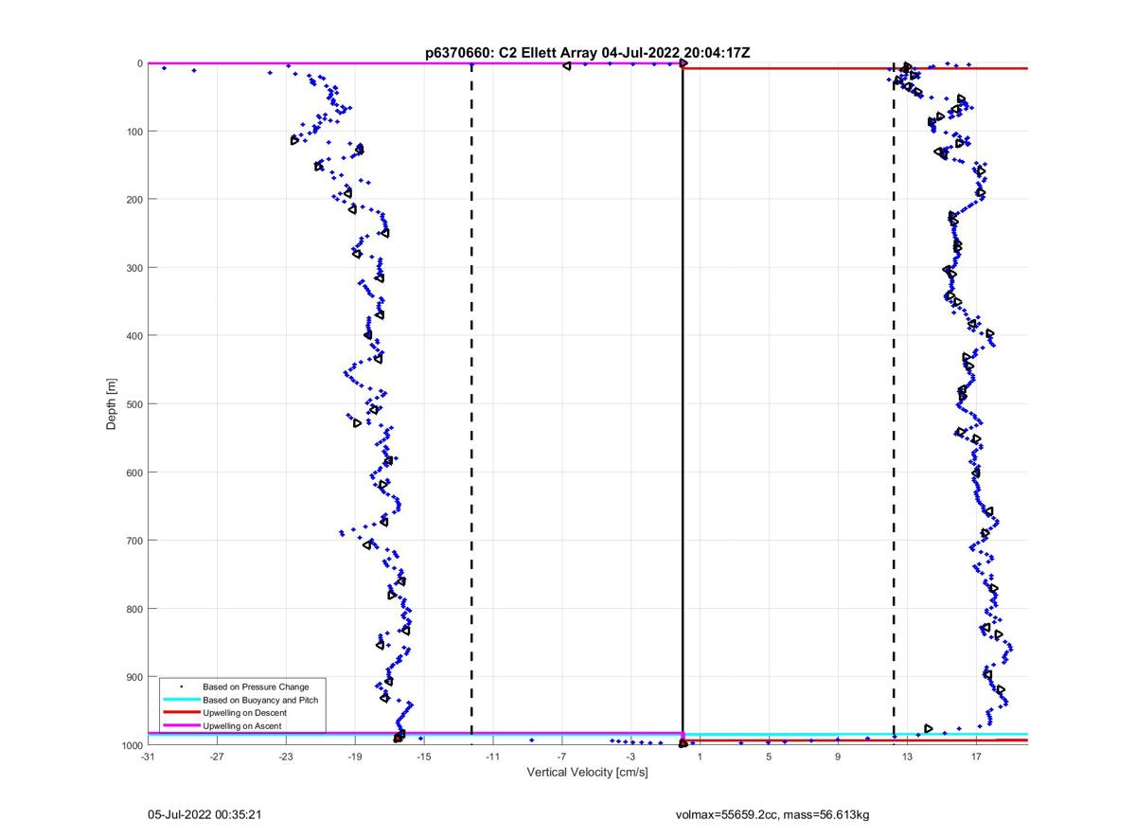Click the volmax=55659.2cc, mass=56.613kg text
This screenshot has height=838, width=1136.
click(x=772, y=813)
